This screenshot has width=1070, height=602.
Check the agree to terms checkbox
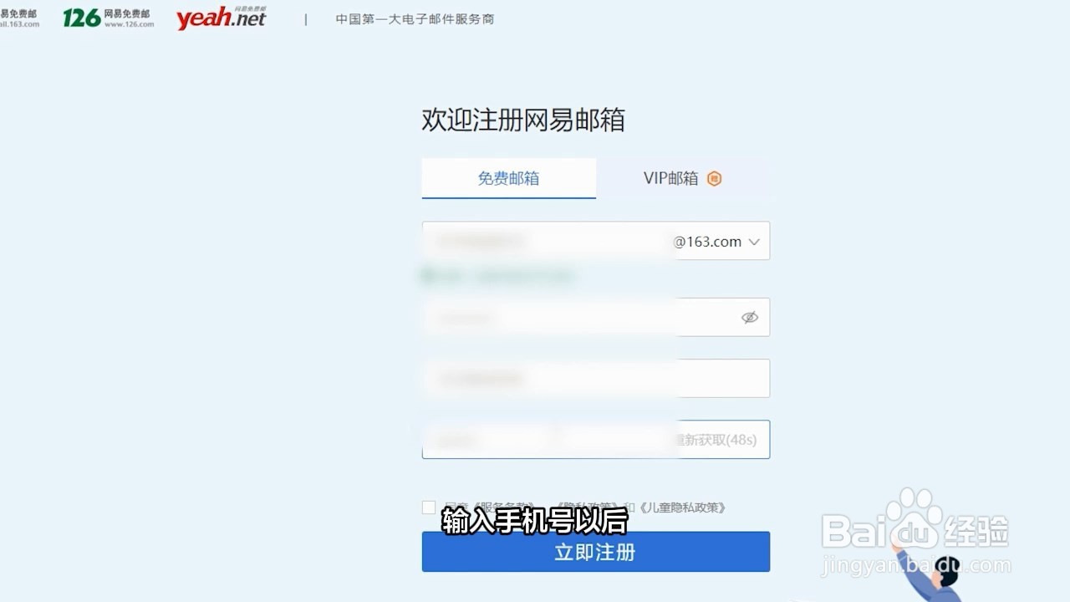pyautogui.click(x=429, y=508)
